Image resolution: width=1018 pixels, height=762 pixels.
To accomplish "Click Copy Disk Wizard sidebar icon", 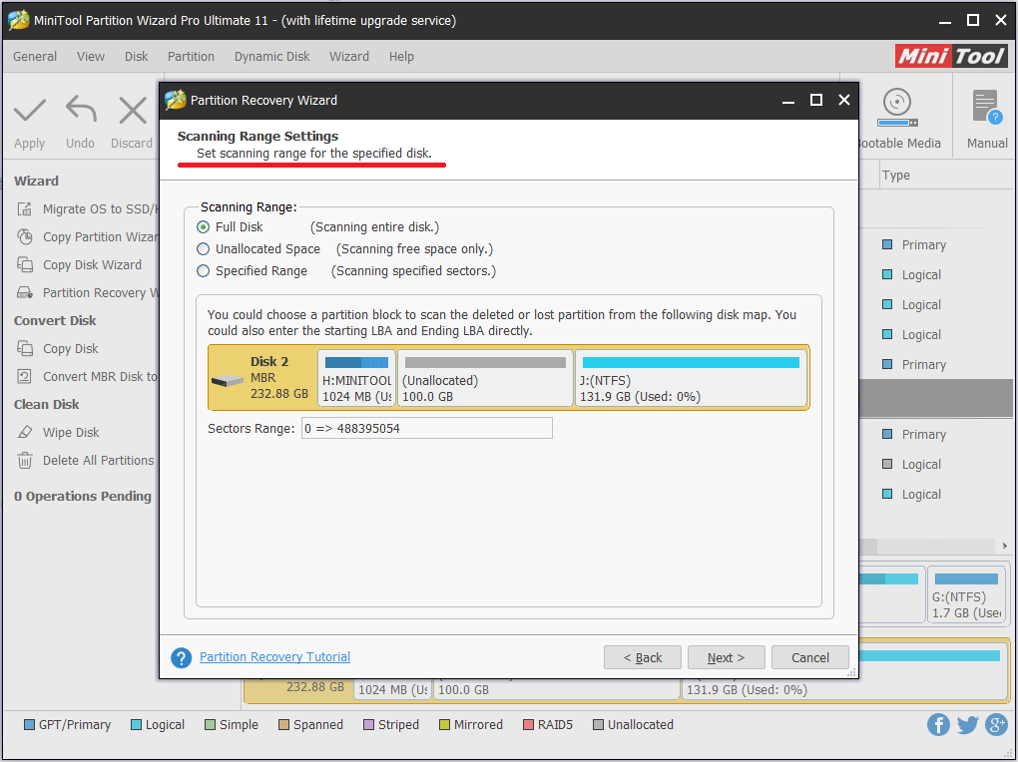I will point(25,265).
